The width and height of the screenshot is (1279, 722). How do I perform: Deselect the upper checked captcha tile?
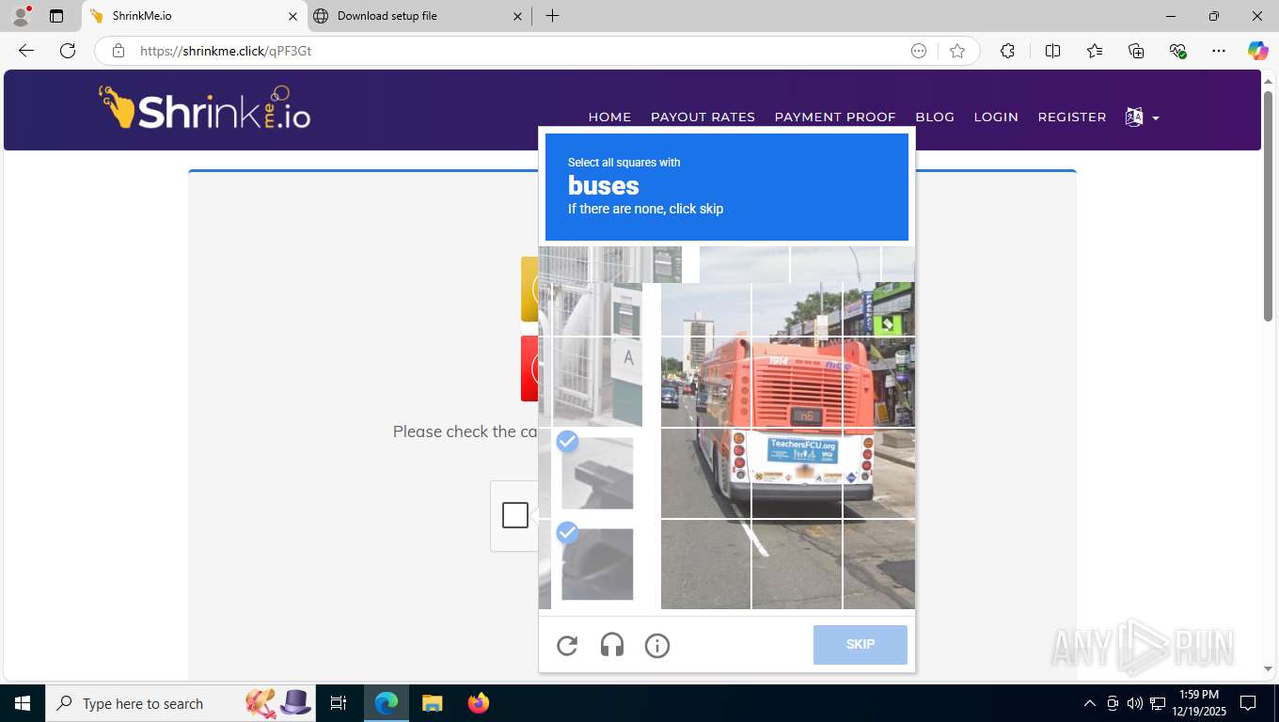[x=597, y=473]
